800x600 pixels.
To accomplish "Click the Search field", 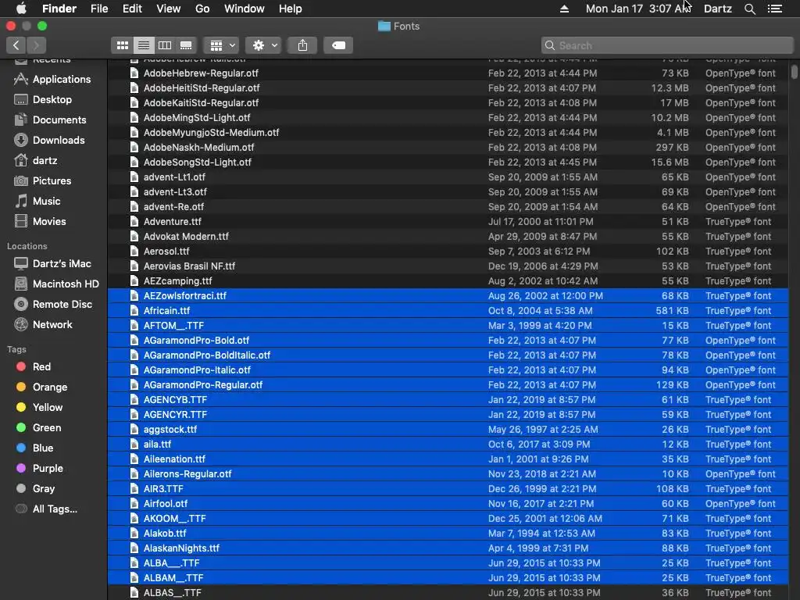I will pyautogui.click(x=667, y=45).
